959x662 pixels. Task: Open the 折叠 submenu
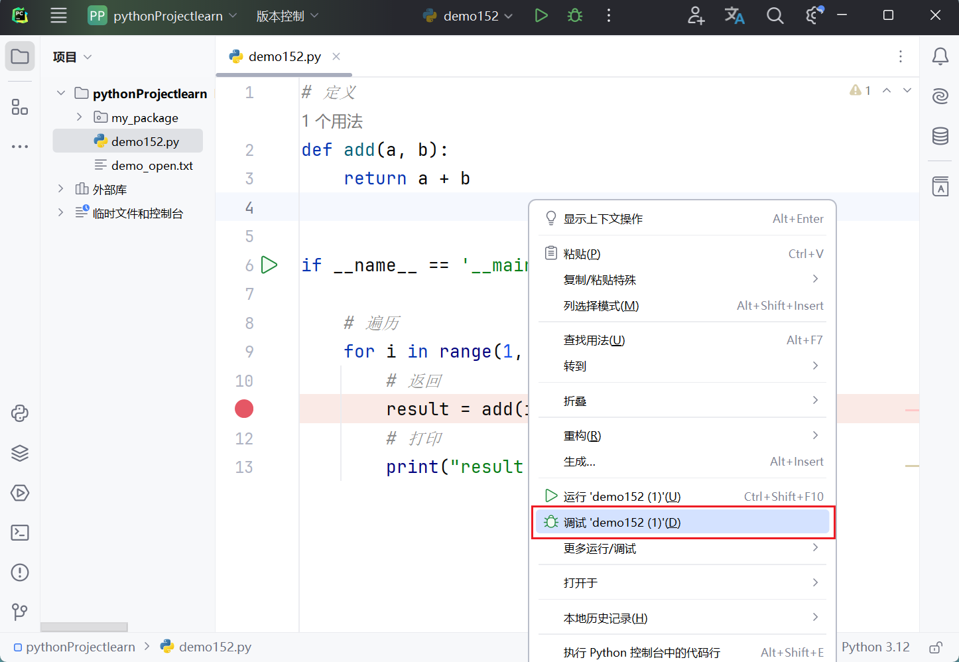pyautogui.click(x=682, y=401)
